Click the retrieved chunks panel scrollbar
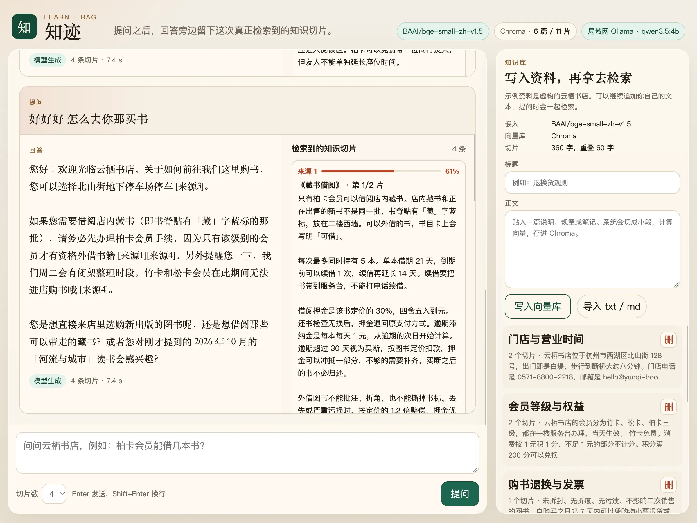 click(x=474, y=168)
